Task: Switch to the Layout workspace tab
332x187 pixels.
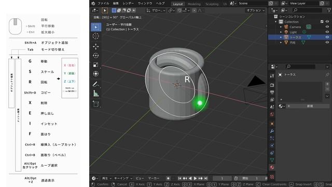Action: click(x=177, y=4)
